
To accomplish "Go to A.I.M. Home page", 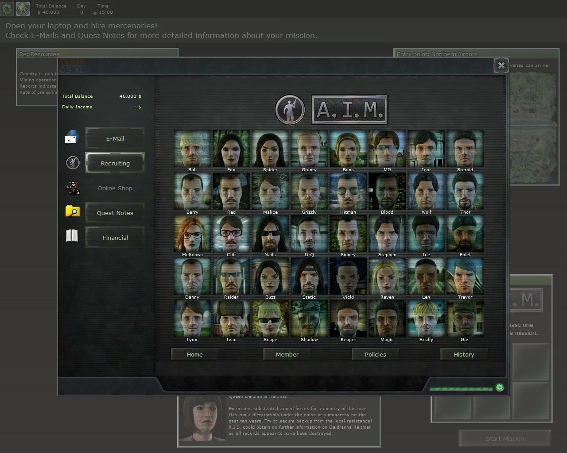I will tap(195, 354).
